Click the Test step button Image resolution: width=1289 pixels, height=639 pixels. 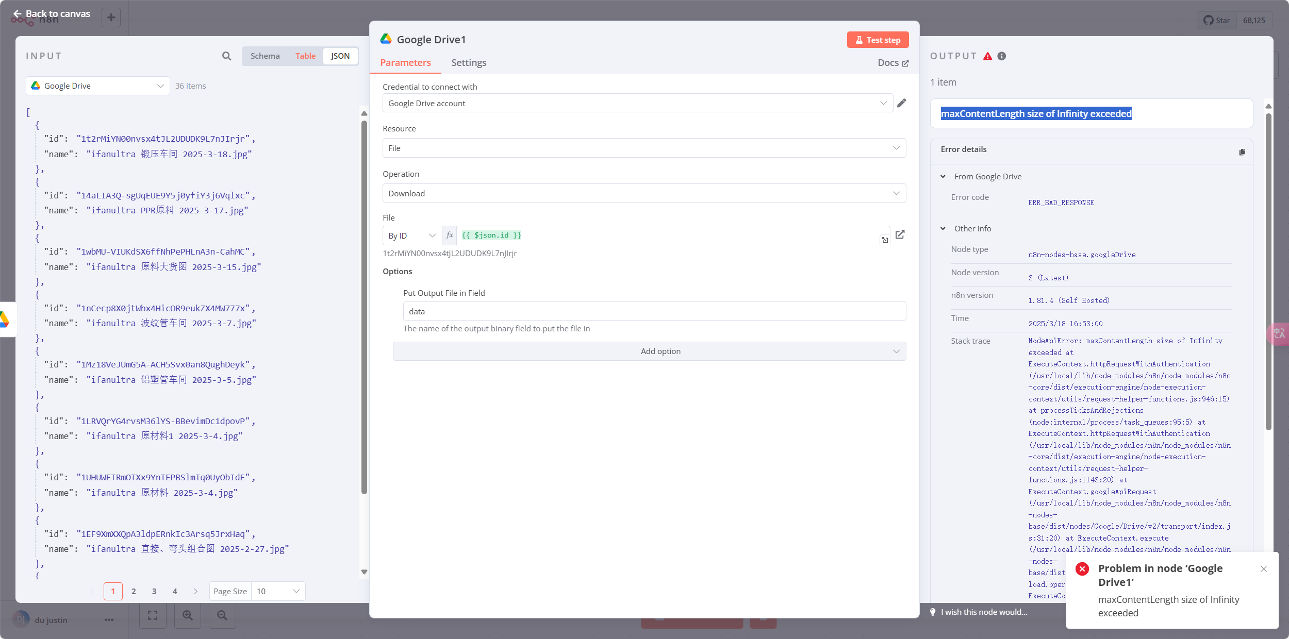878,40
